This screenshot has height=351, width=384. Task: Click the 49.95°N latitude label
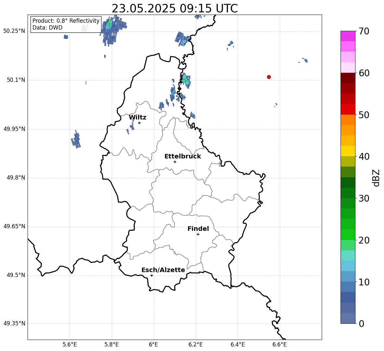click(14, 129)
